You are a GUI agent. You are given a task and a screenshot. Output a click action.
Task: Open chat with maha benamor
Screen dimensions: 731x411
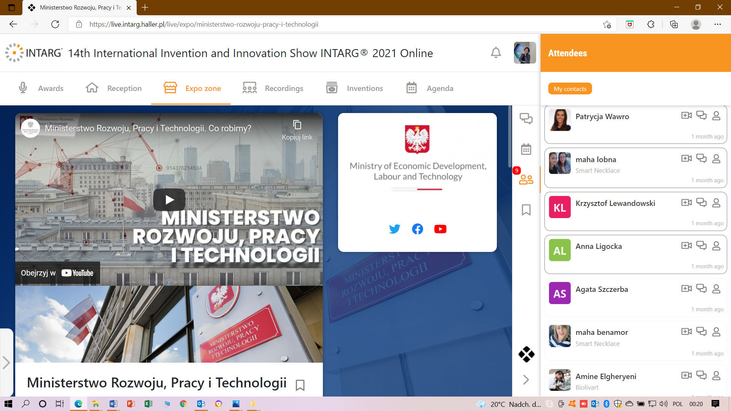(701, 331)
